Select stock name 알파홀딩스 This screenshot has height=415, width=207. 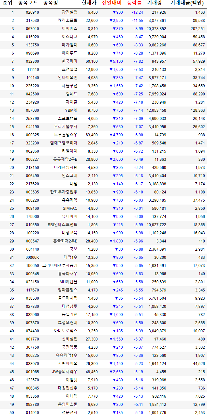67,290
